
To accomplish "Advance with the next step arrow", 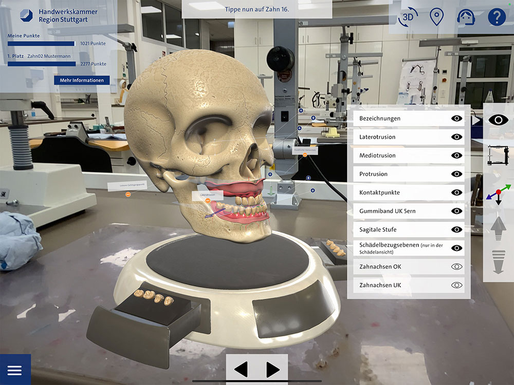I will coord(272,369).
